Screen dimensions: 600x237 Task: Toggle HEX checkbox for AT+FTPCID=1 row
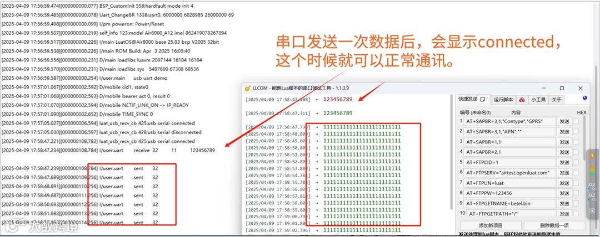tap(576, 163)
